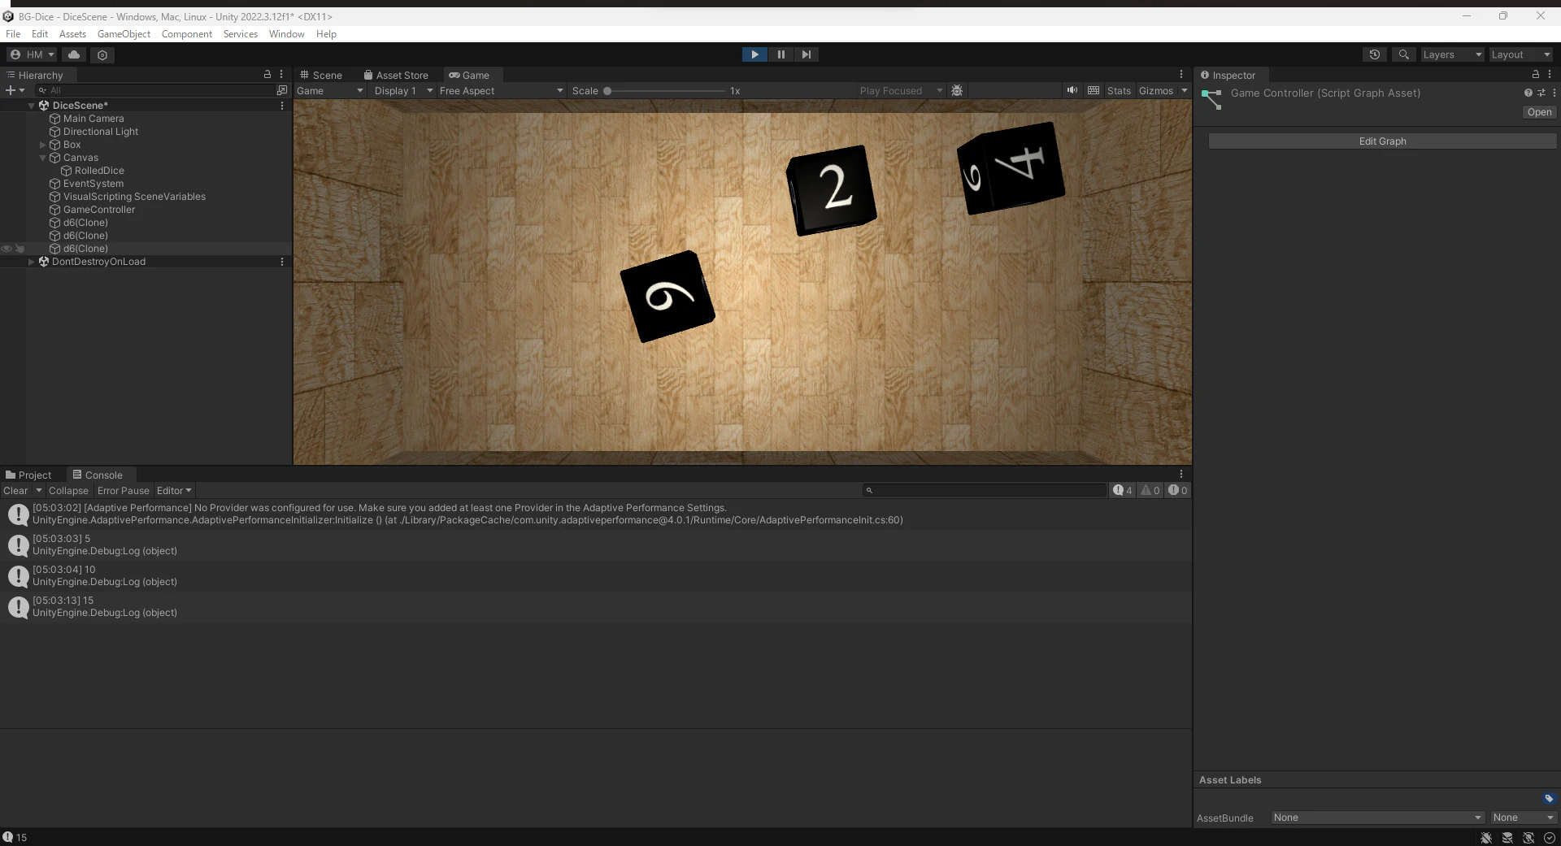This screenshot has width=1561, height=846.
Task: Click the Play button in toolbar
Action: 754,54
